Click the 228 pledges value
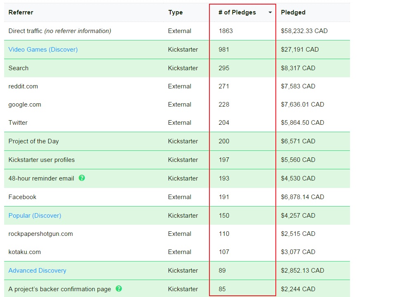This screenshot has height=297, width=397. point(224,105)
